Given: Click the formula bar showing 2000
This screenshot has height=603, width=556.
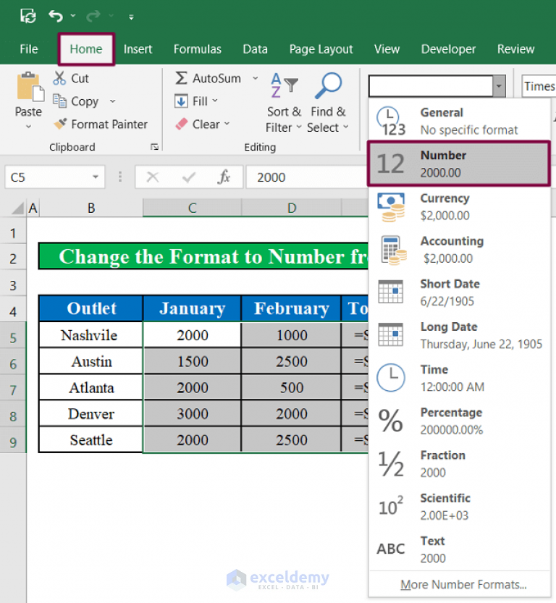Looking at the screenshot, I should click(307, 177).
